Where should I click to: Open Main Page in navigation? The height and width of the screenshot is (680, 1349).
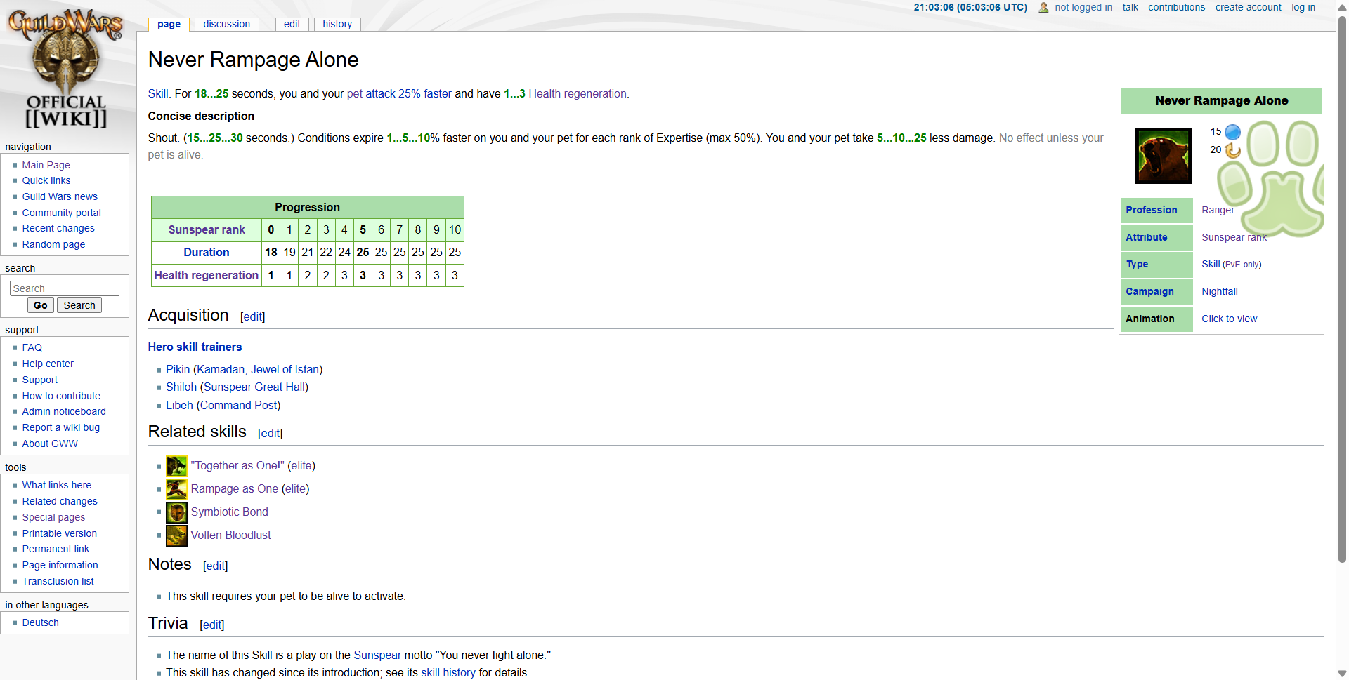click(46, 165)
